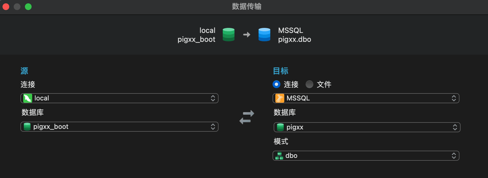This screenshot has height=178, width=488.
Task: Open the source database dropdown pigxx_boot
Action: [119, 127]
